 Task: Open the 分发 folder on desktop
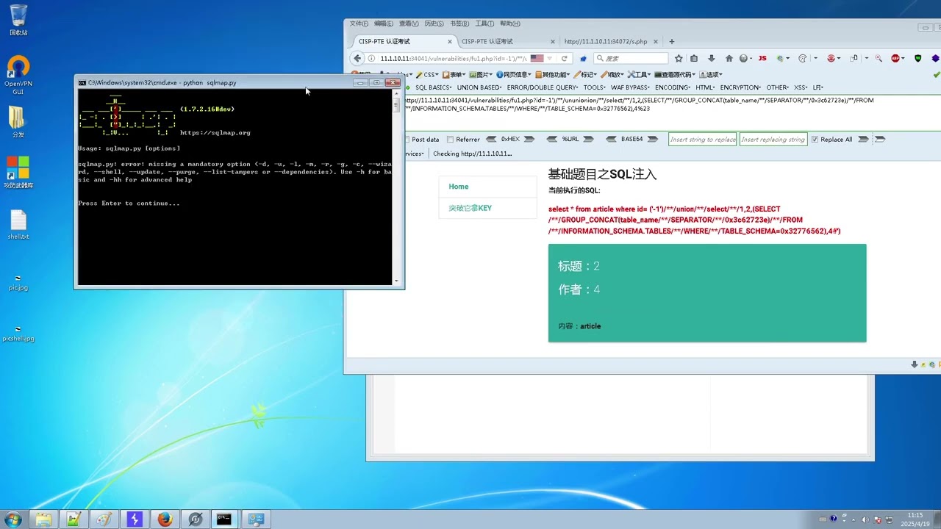point(18,122)
